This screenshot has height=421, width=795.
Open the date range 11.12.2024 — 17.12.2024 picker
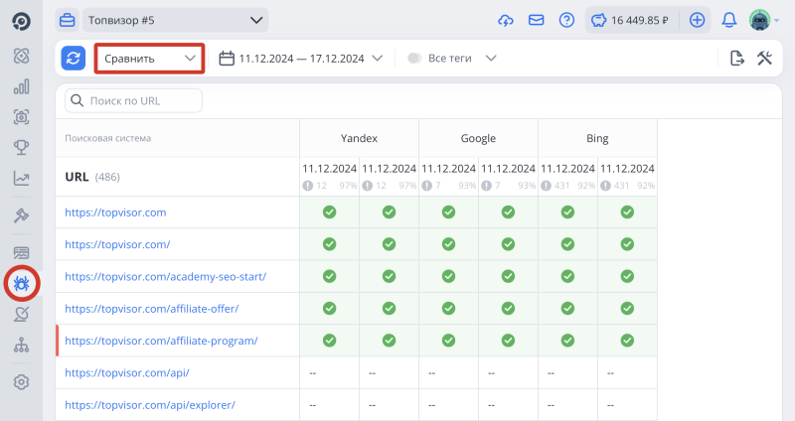tap(300, 58)
